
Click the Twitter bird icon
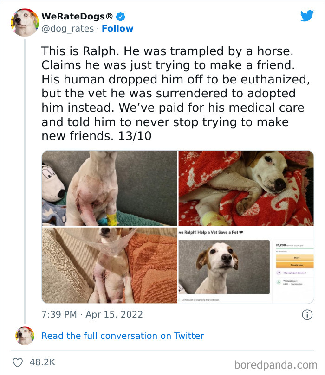pos(307,16)
